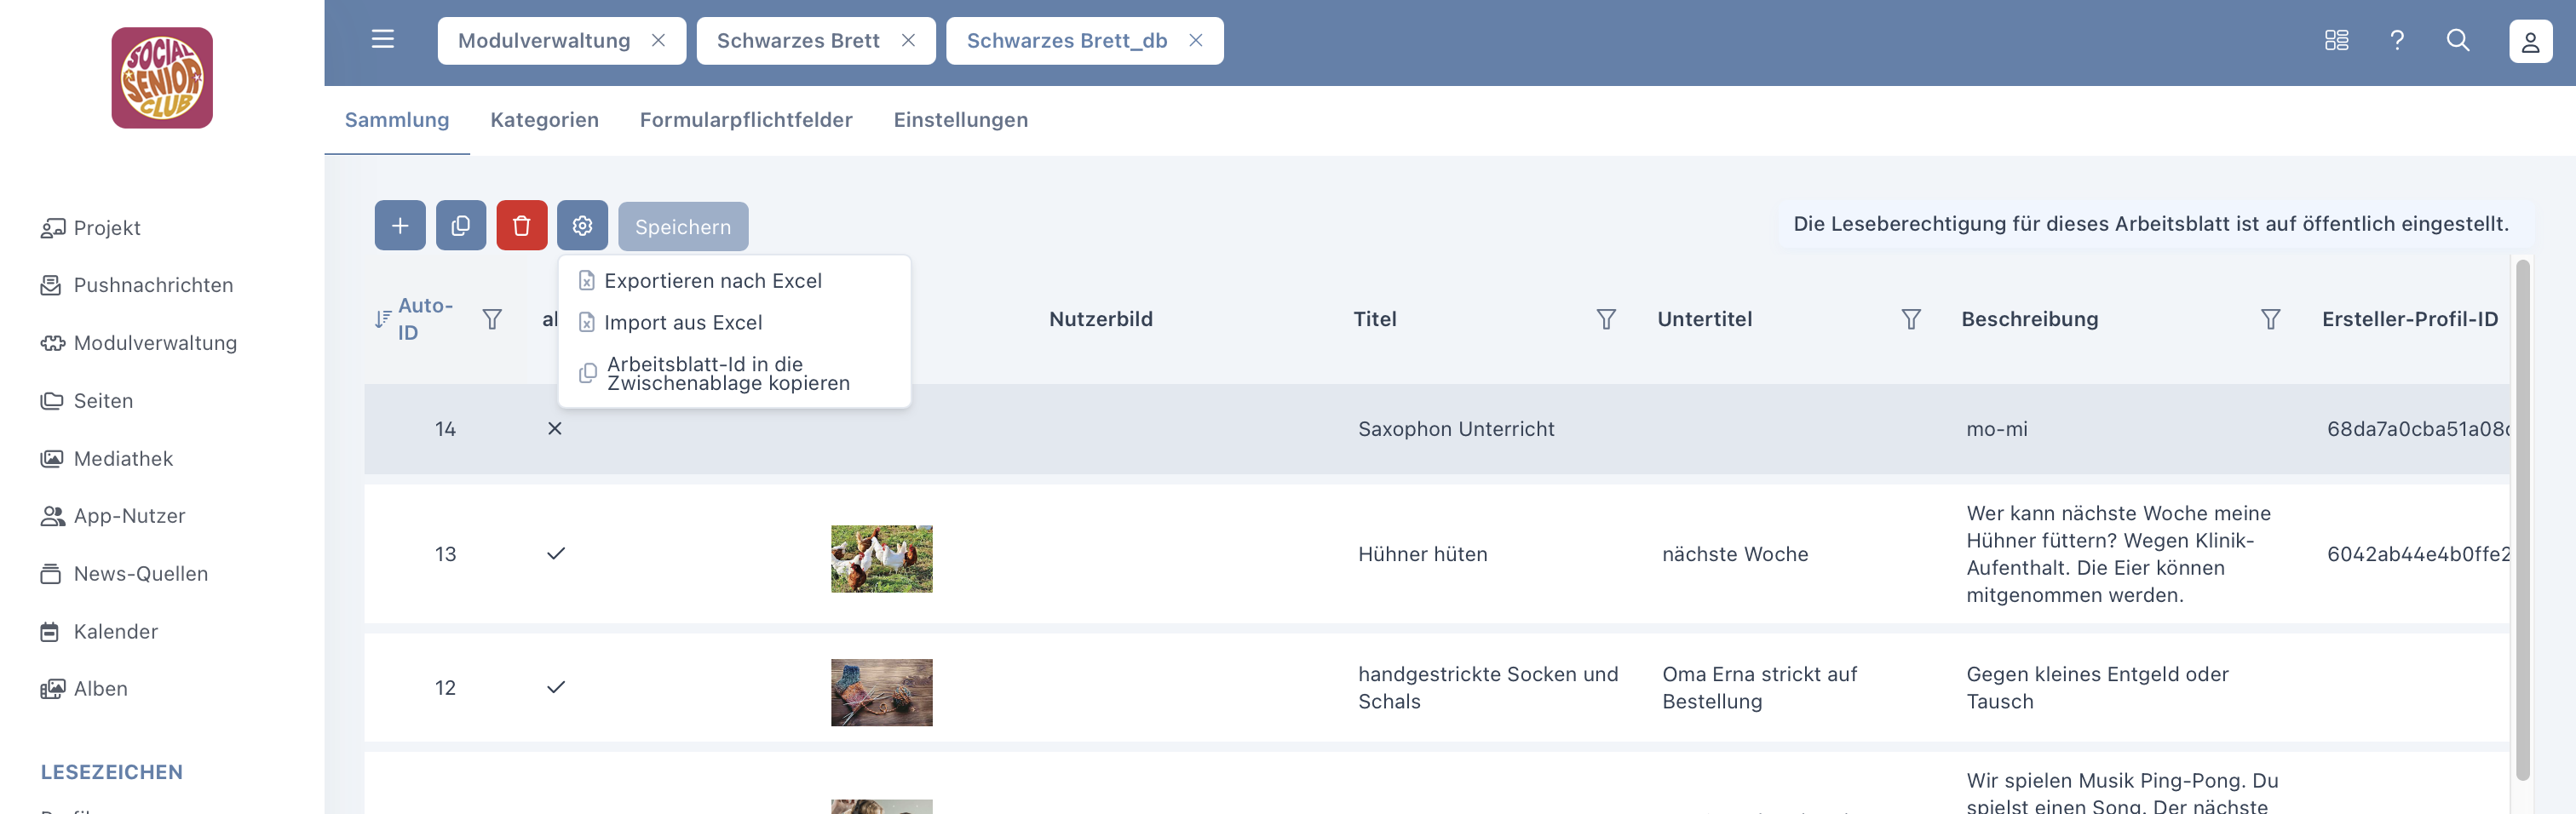Toggle the X status in row 14
The height and width of the screenshot is (814, 2576).
pos(555,429)
